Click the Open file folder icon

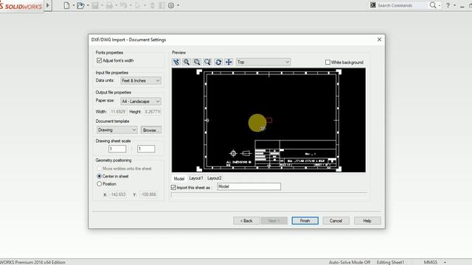pyautogui.click(x=80, y=5)
